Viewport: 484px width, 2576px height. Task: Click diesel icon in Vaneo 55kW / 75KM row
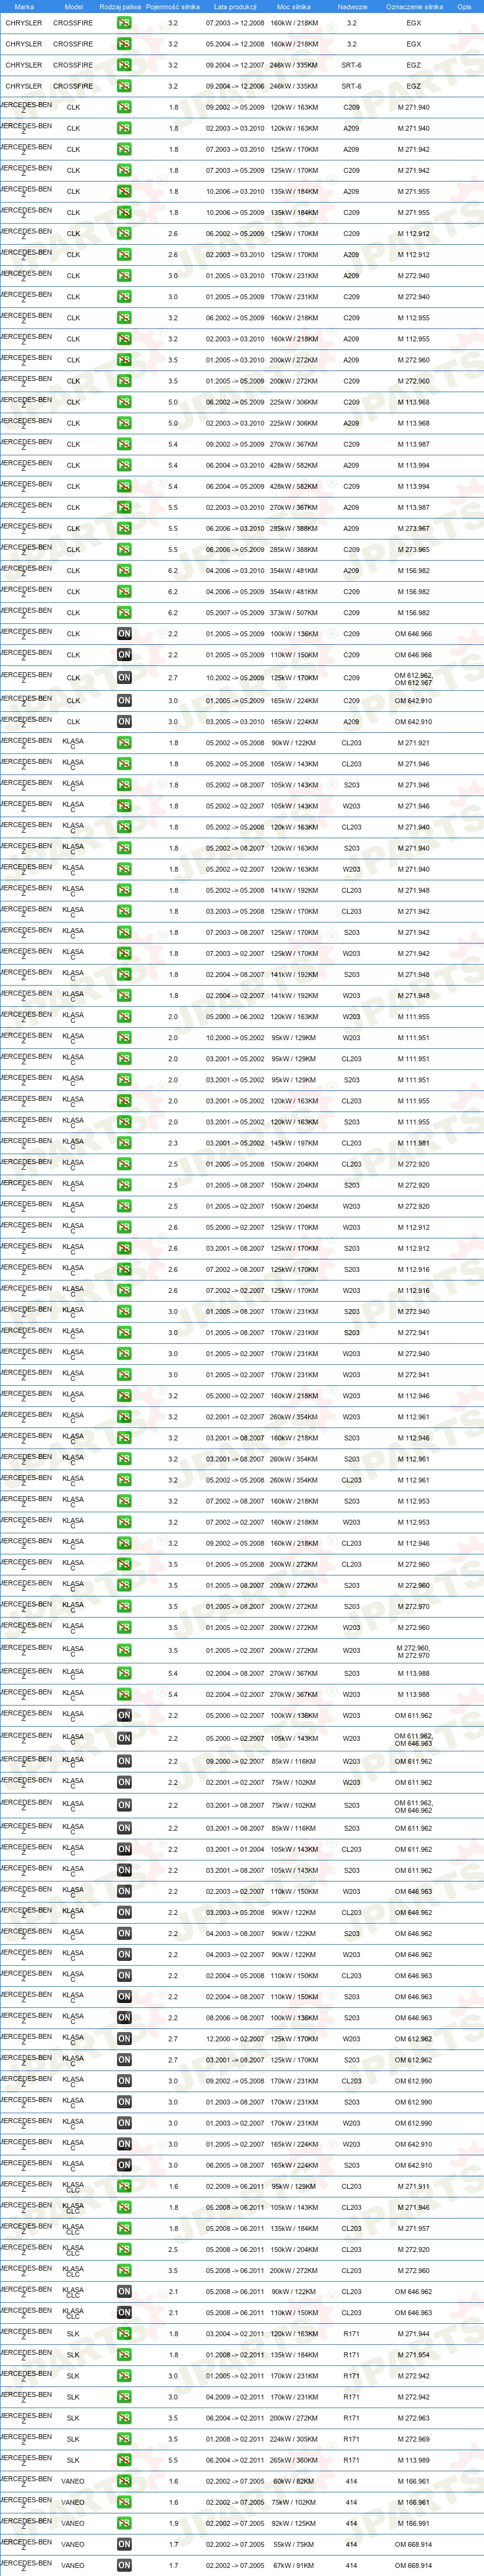(124, 2544)
